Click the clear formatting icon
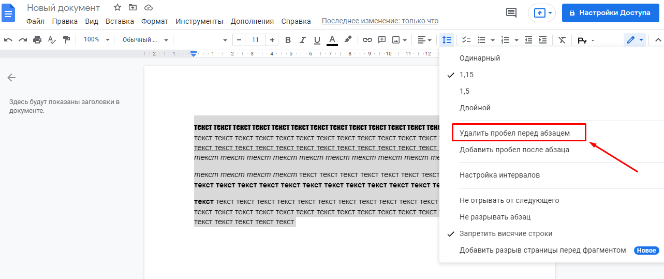 pos(562,40)
